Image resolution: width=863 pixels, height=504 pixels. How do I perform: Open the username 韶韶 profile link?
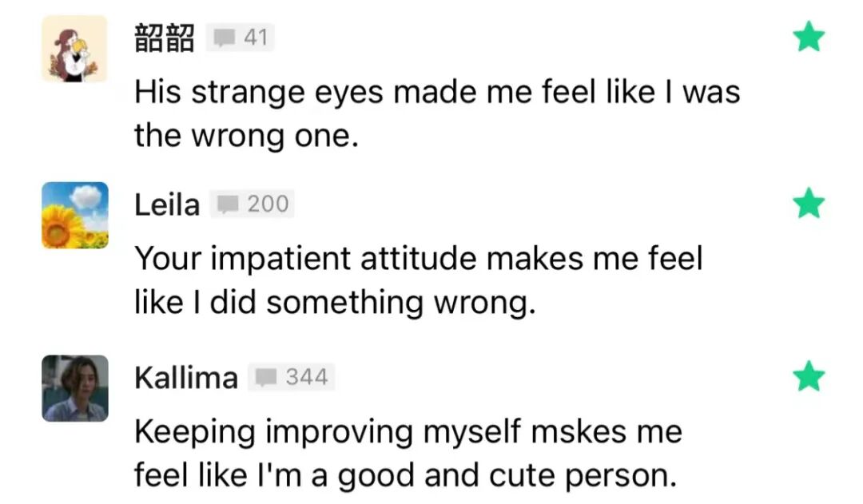tap(164, 38)
